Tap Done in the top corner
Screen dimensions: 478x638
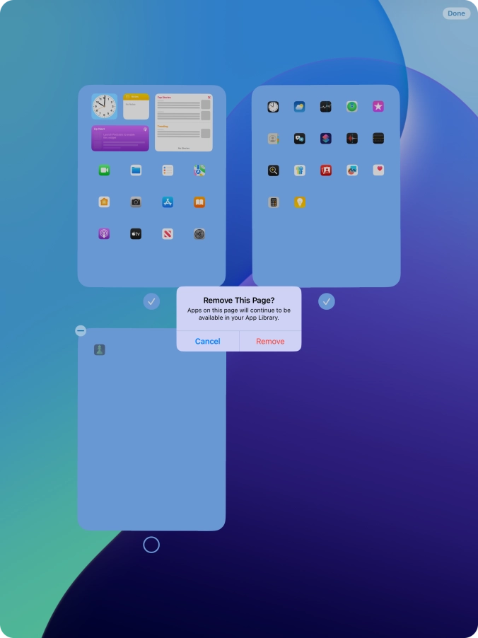coord(456,13)
